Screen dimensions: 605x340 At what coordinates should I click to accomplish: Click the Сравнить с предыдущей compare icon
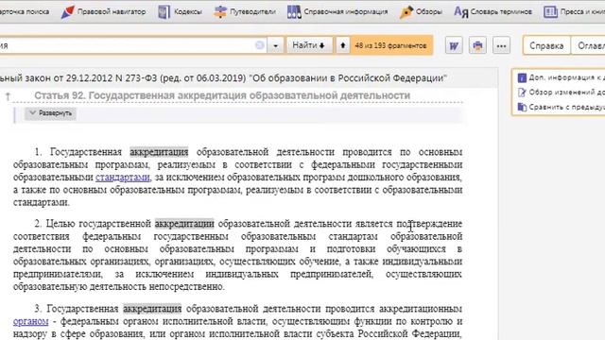[x=522, y=107]
